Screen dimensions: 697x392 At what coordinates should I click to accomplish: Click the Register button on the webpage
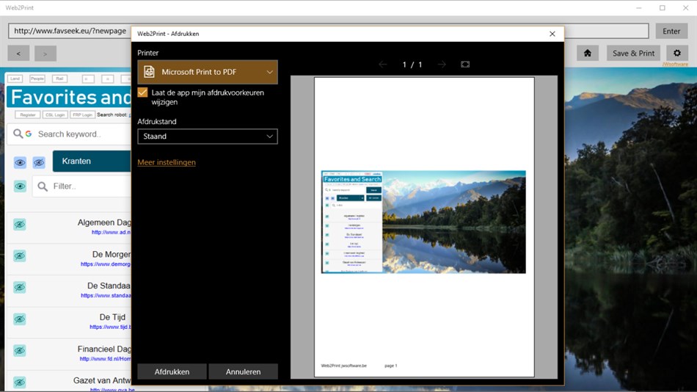tap(28, 115)
